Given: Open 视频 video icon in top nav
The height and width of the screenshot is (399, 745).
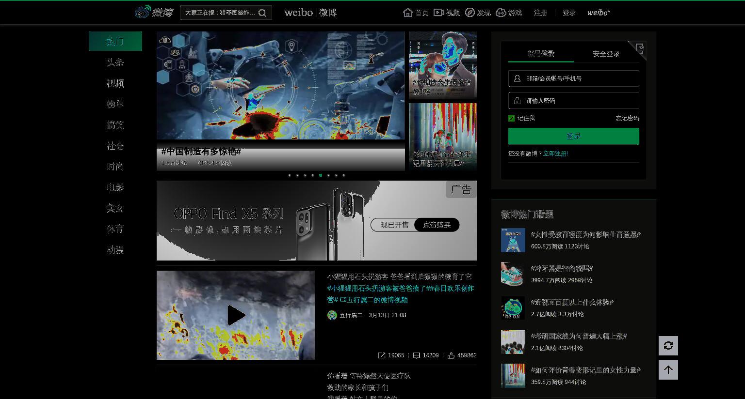Looking at the screenshot, I should [x=438, y=13].
